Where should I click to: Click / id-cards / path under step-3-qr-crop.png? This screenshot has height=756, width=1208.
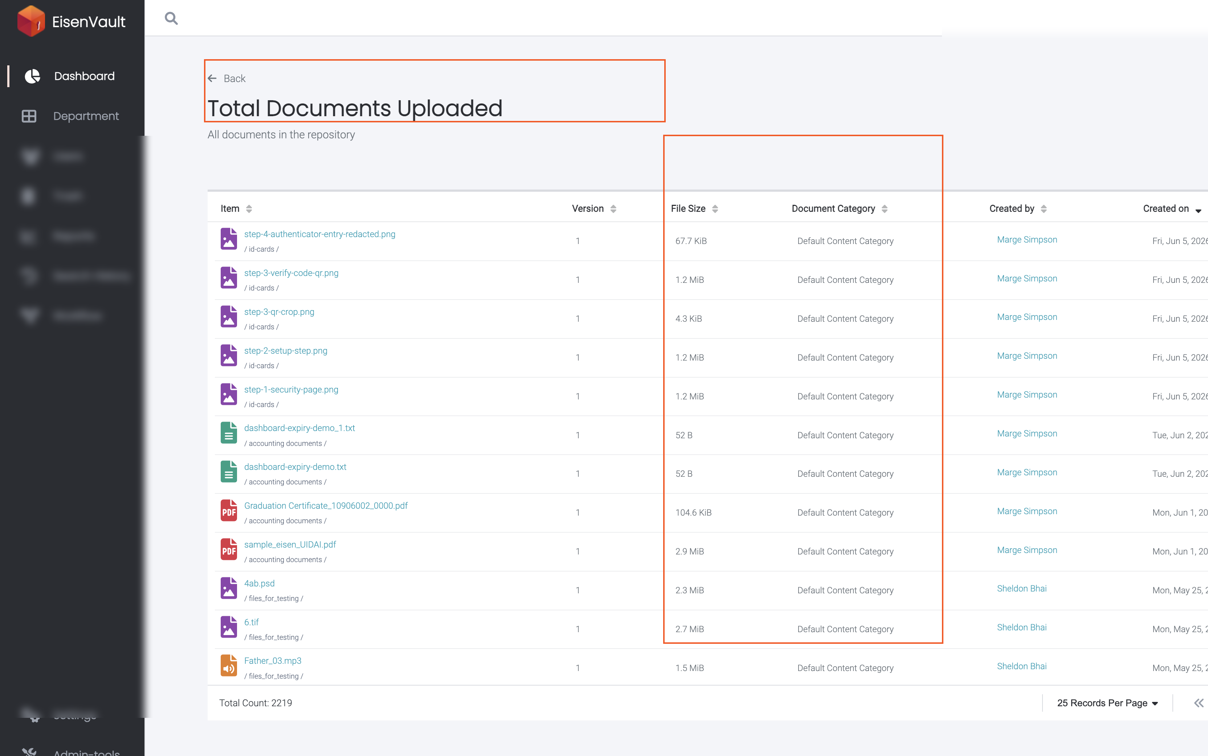[261, 327]
